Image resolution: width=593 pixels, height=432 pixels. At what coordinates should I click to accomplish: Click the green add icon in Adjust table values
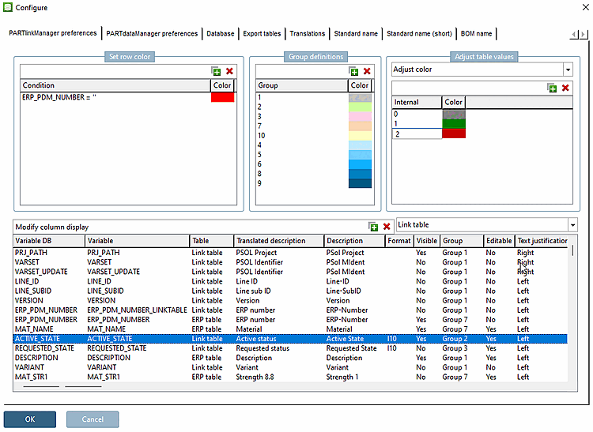coord(552,88)
